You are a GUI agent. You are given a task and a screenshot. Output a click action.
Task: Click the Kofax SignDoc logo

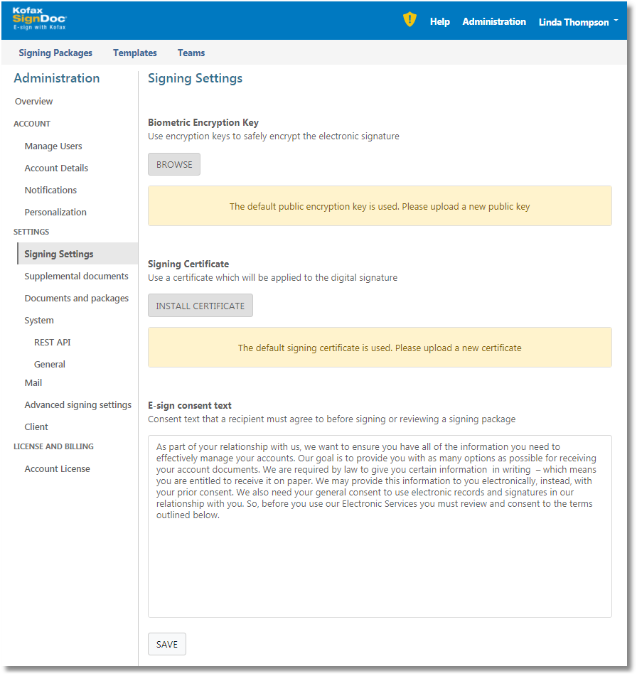click(x=40, y=20)
